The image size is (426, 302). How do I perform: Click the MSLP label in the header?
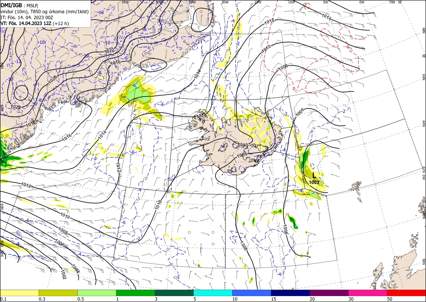click(32, 5)
